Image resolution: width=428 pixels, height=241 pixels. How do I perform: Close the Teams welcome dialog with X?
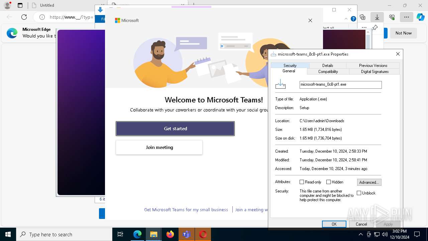(310, 20)
